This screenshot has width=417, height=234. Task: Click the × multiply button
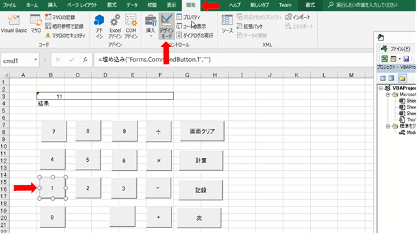(159, 161)
